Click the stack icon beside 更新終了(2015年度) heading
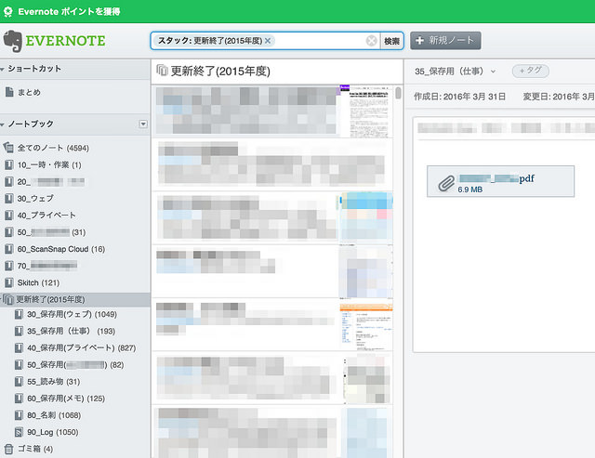The height and width of the screenshot is (458, 595). 162,71
